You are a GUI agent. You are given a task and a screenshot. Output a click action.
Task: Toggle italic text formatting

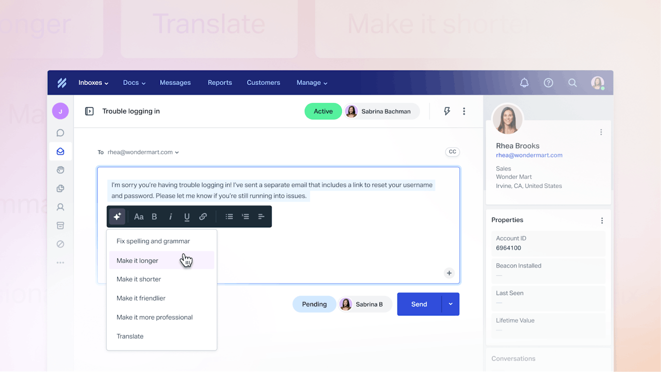tap(170, 216)
